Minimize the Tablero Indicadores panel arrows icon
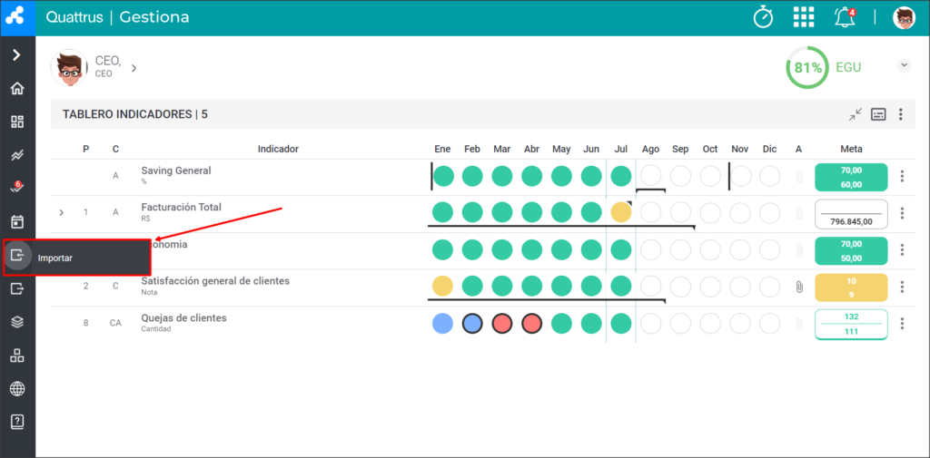The height and width of the screenshot is (458, 930). click(x=855, y=114)
